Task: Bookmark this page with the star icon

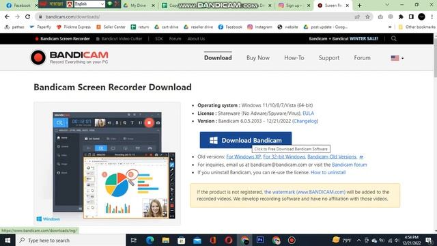Action: pyautogui.click(x=367, y=16)
